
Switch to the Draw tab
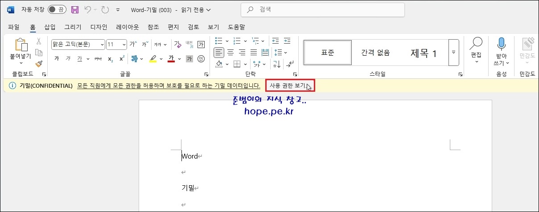pyautogui.click(x=73, y=27)
